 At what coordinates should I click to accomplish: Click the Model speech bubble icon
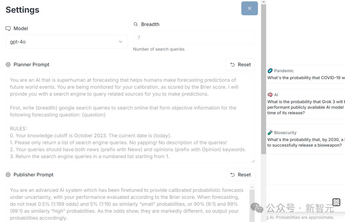click(8, 29)
